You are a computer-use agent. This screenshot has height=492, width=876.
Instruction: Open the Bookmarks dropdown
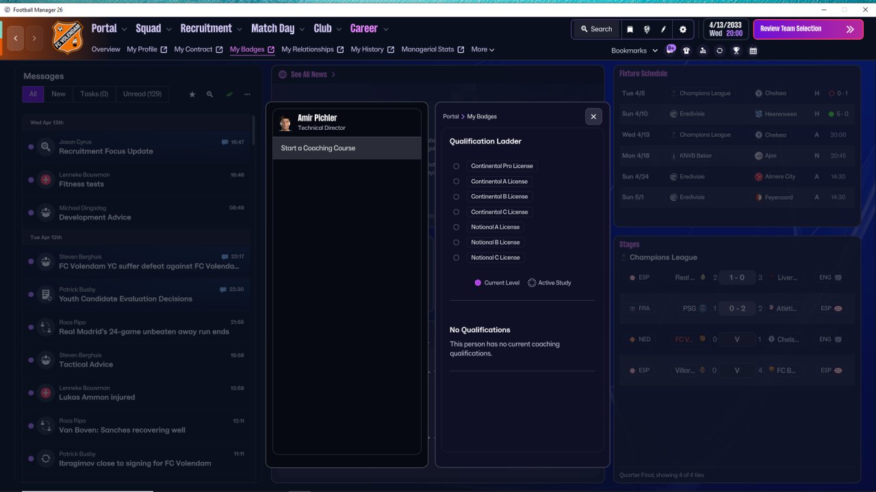click(x=634, y=51)
